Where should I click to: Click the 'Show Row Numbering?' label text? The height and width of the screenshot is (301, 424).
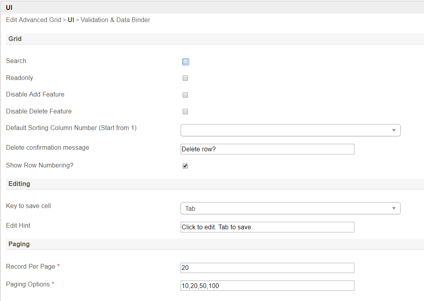pos(40,165)
